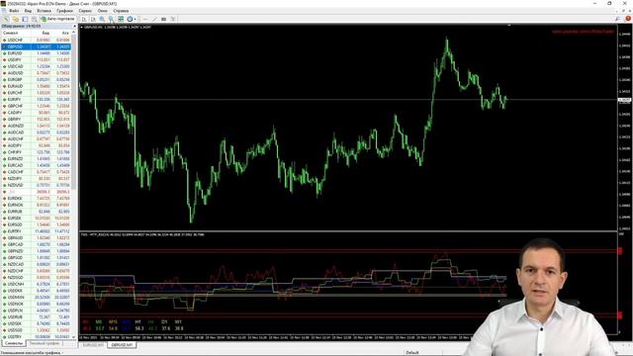Open the Файл menu
Image resolution: width=633 pixels, height=356 pixels.
pyautogui.click(x=13, y=11)
